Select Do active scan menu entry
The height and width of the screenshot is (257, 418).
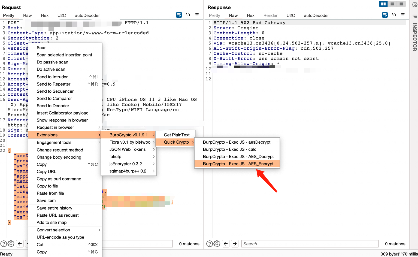pyautogui.click(x=65, y=69)
